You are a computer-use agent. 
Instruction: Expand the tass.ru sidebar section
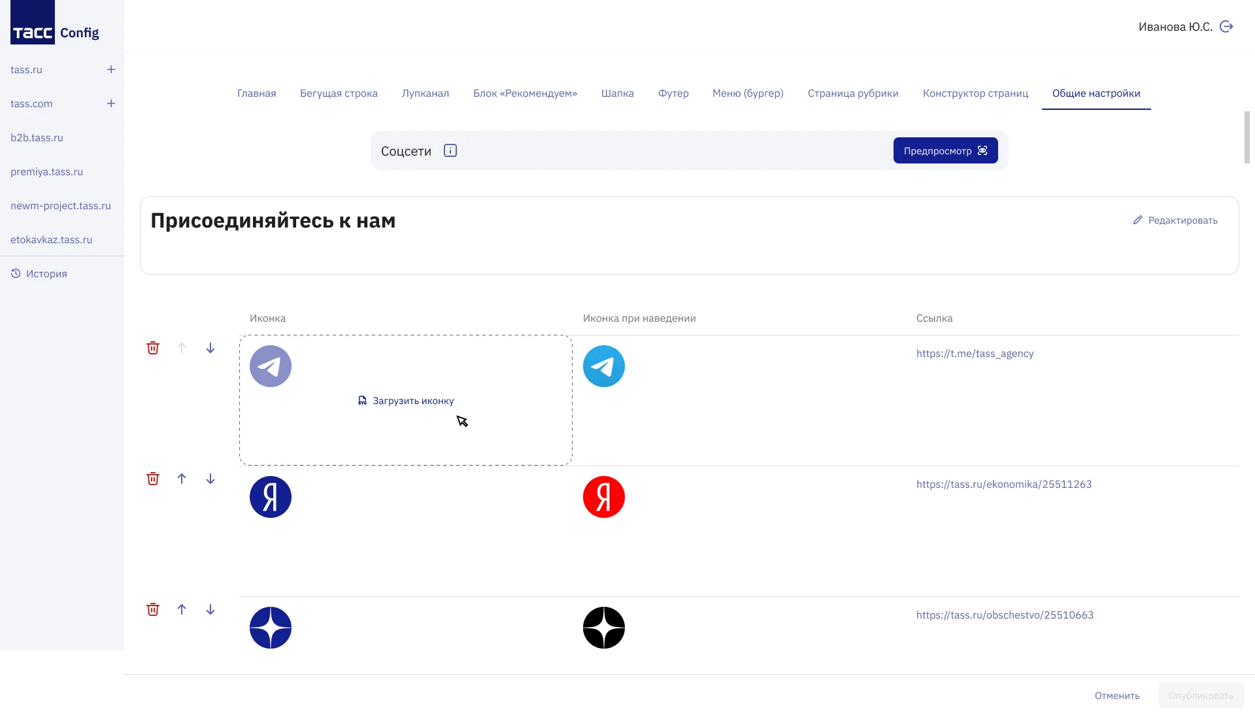click(111, 69)
